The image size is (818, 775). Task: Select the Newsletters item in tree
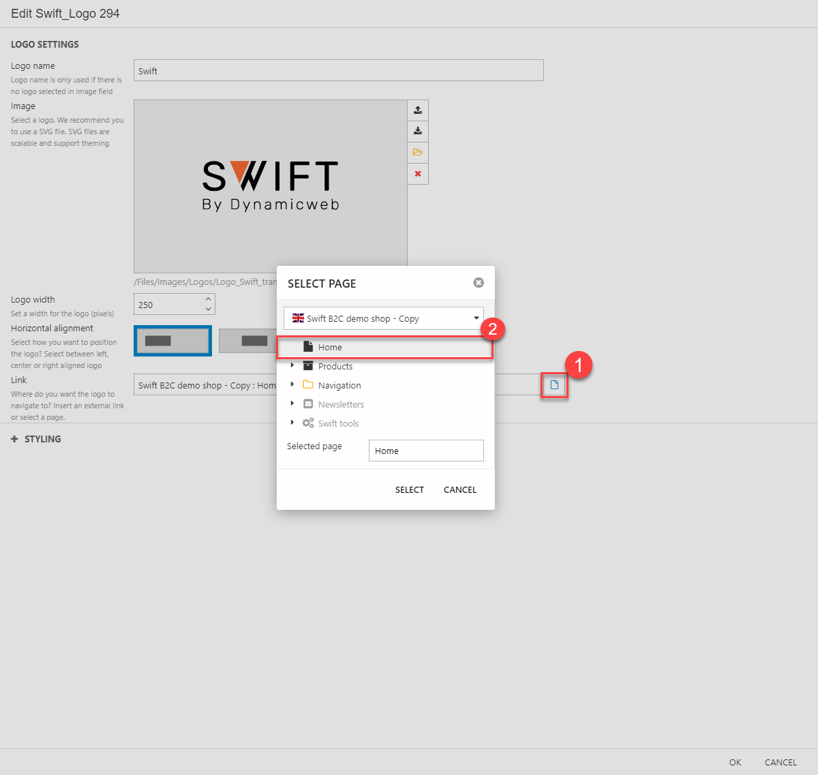click(x=341, y=404)
